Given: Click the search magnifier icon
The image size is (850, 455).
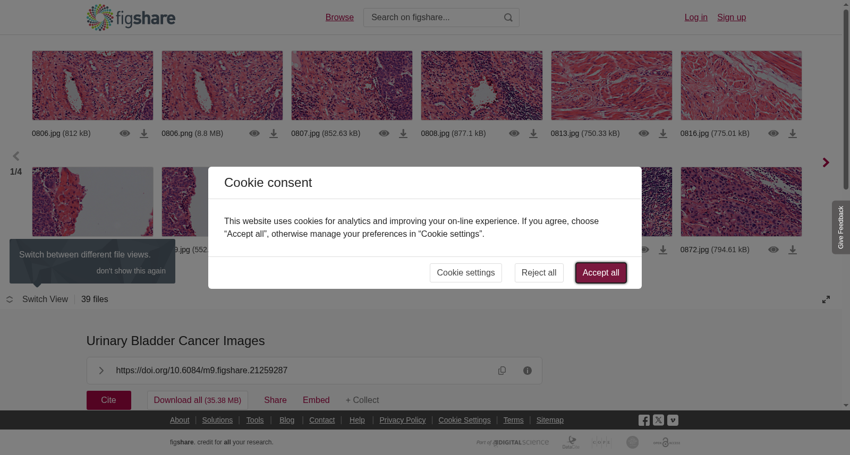Looking at the screenshot, I should click(508, 18).
